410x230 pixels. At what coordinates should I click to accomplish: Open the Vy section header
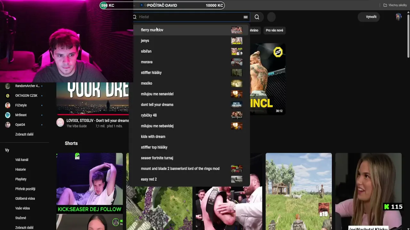pyautogui.click(x=7, y=150)
